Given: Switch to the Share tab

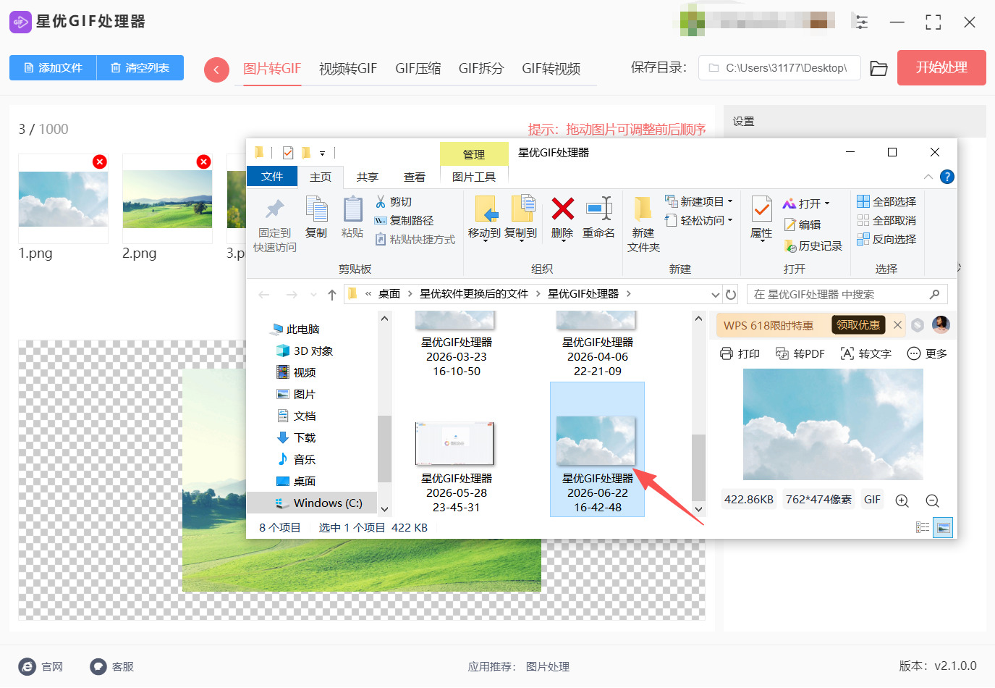Looking at the screenshot, I should pos(368,177).
